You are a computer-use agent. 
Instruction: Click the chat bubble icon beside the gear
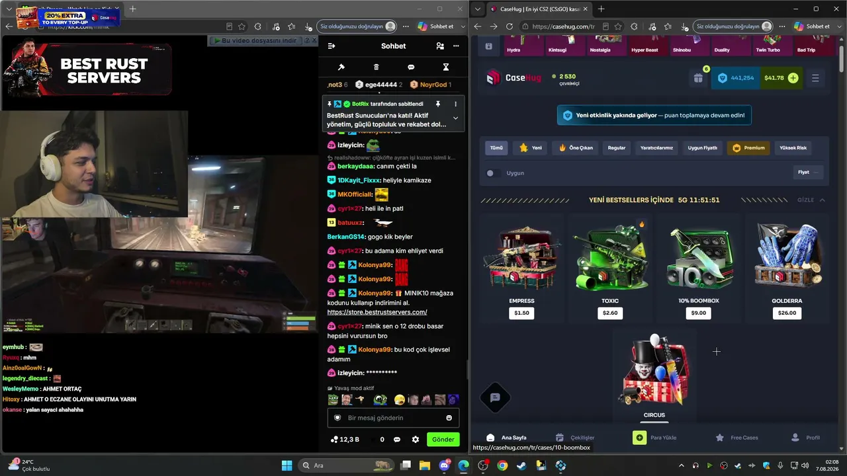397,440
